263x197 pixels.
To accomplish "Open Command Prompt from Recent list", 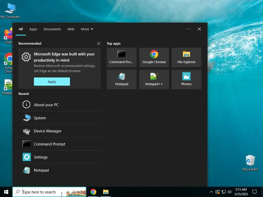I will (60, 144).
